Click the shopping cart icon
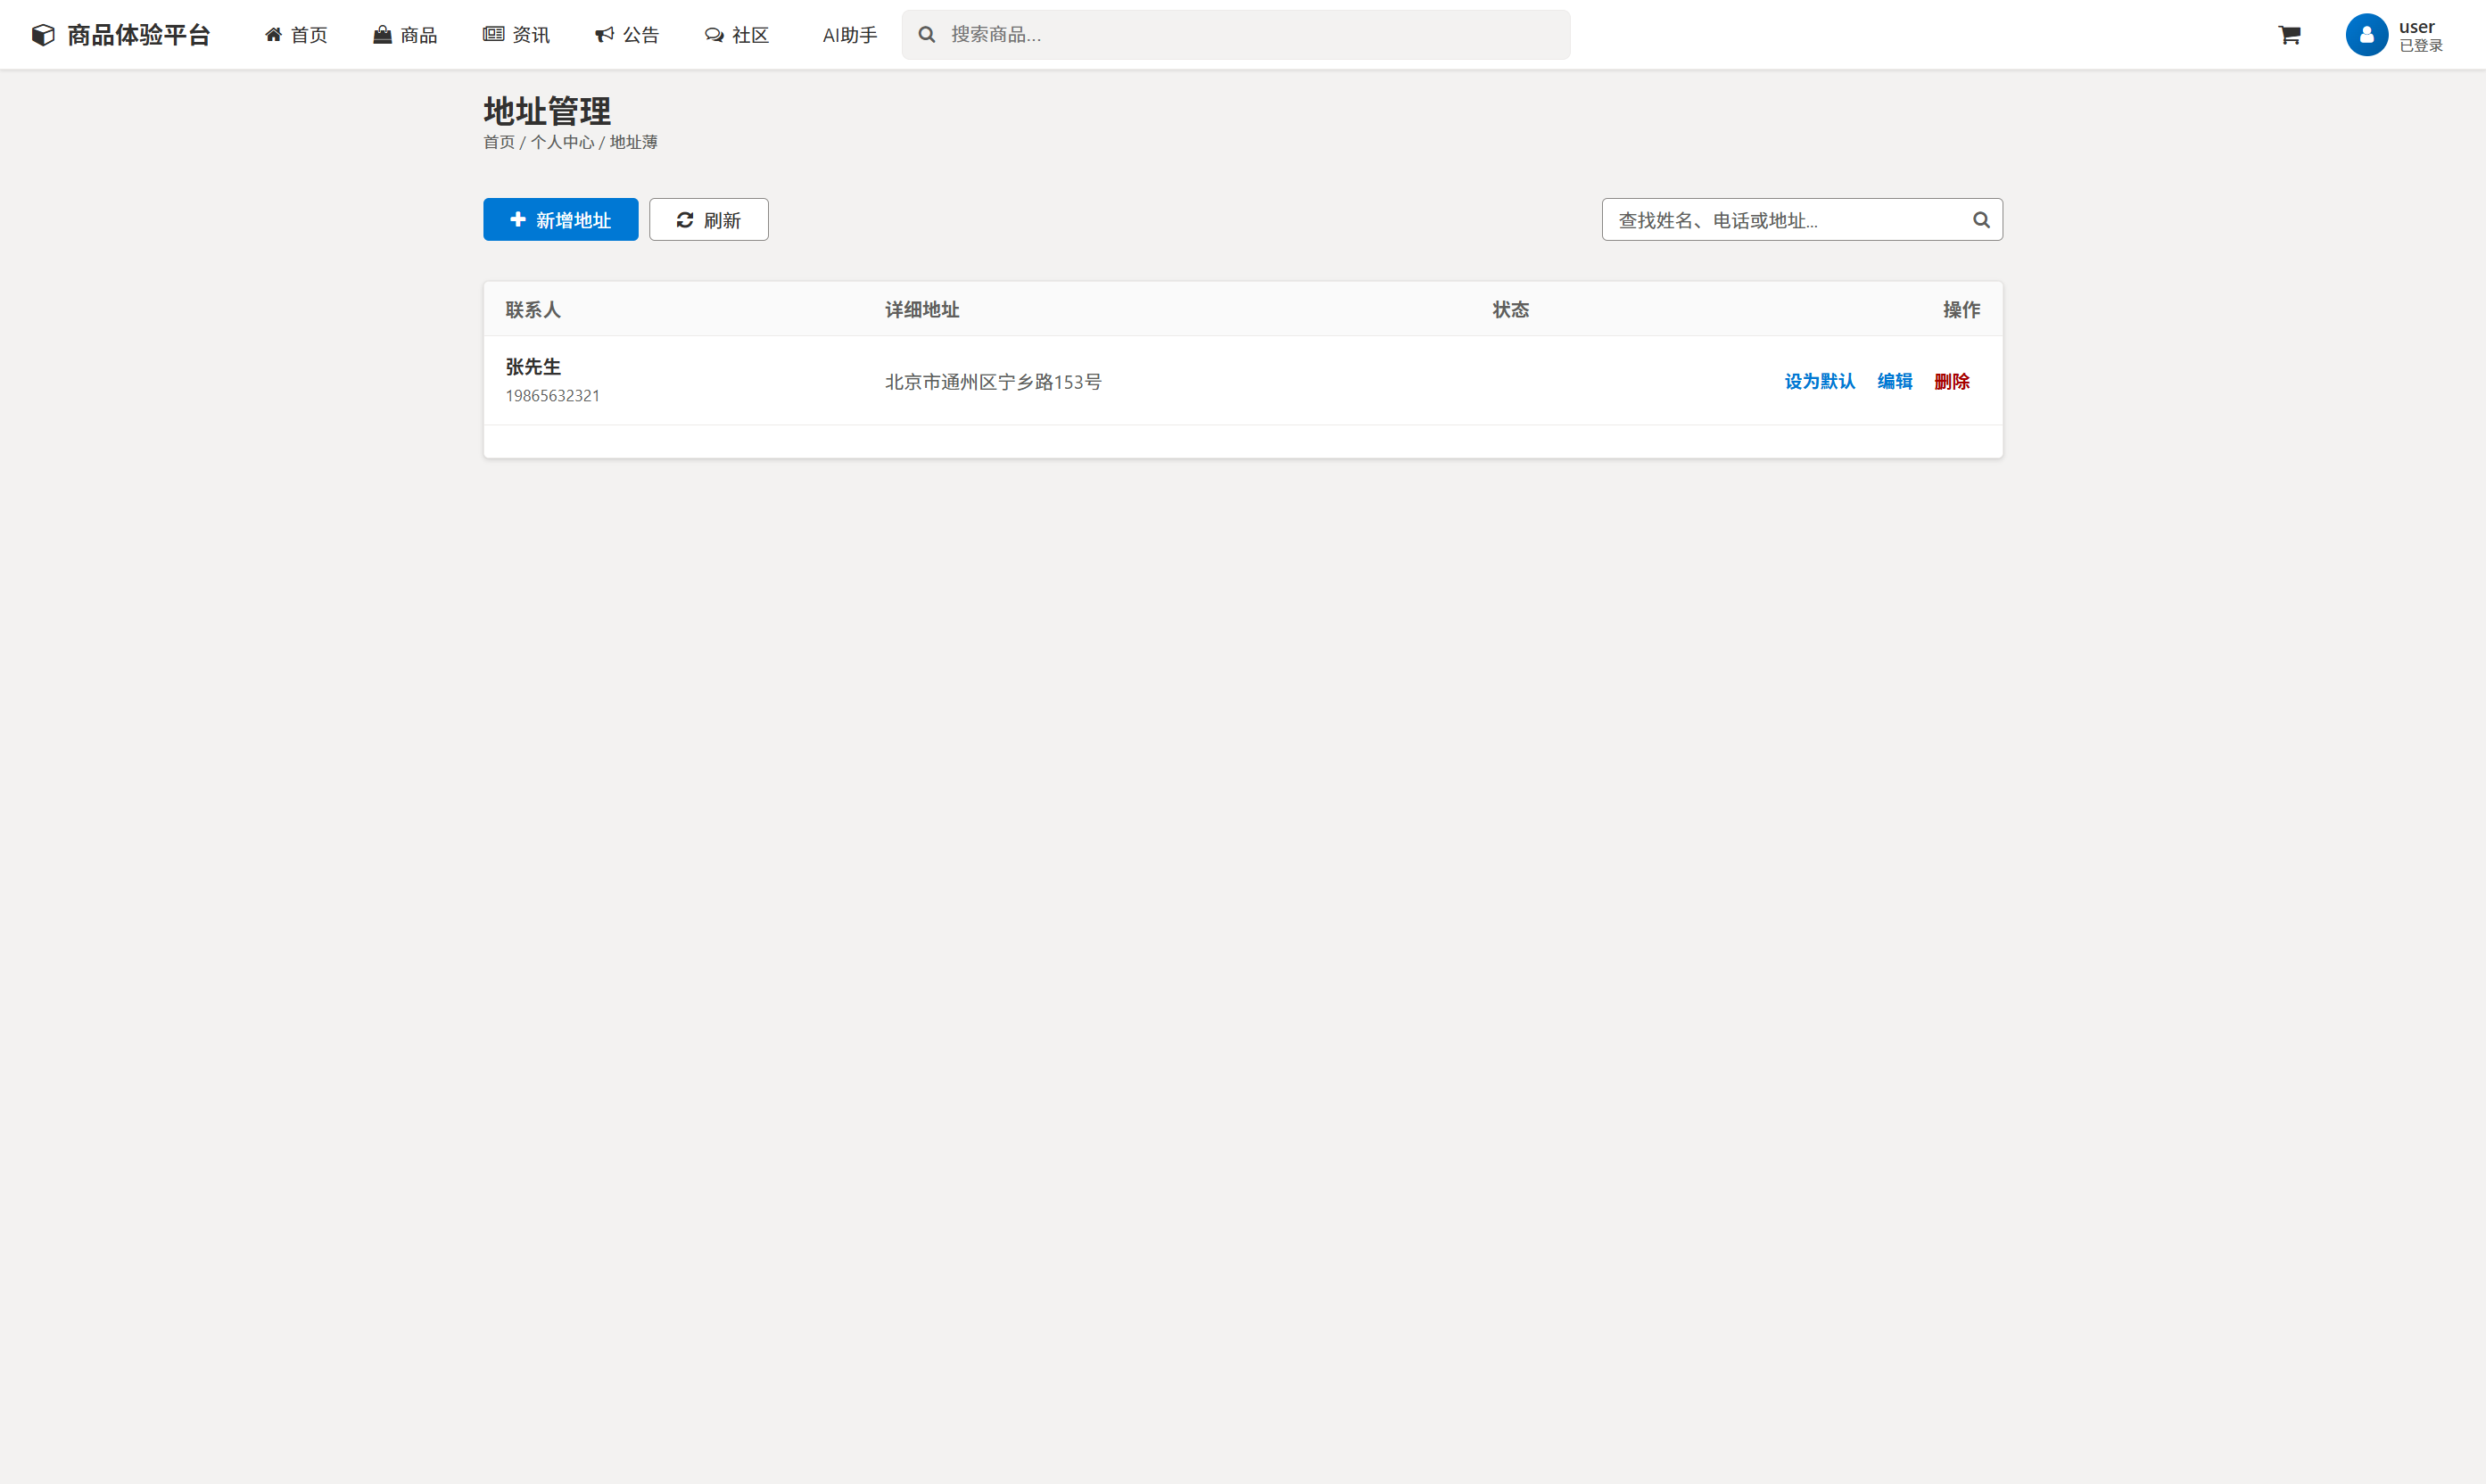The height and width of the screenshot is (1484, 2486). pos(2290,34)
